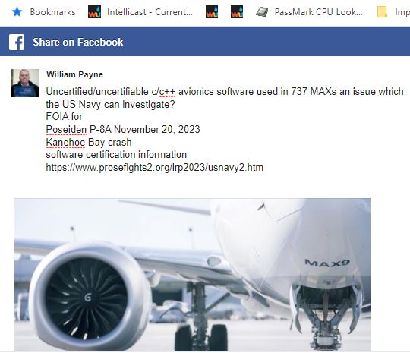The height and width of the screenshot is (353, 410).
Task: Click the white Facebook logo icon
Action: 17,42
